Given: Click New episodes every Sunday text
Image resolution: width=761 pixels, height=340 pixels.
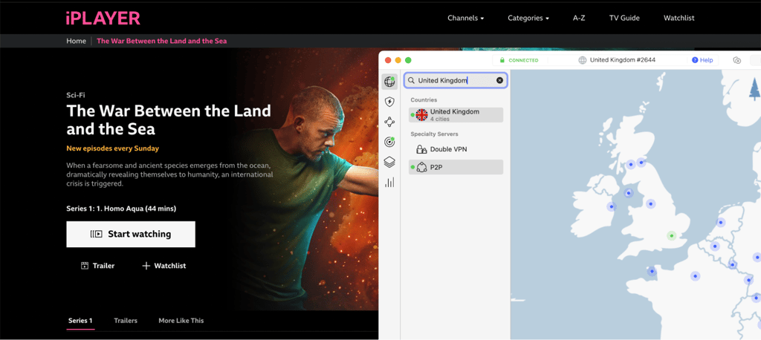Looking at the screenshot, I should pyautogui.click(x=113, y=148).
